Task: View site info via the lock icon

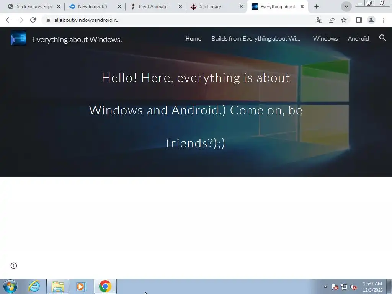Action: tap(48, 20)
